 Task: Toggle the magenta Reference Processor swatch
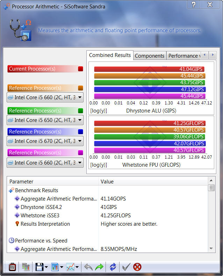click(x=80, y=152)
